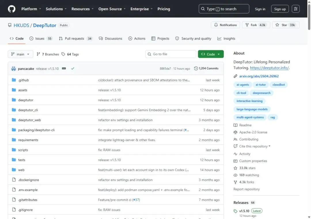311x219 pixels.
Task: Select the Code tab
Action: click(17, 39)
